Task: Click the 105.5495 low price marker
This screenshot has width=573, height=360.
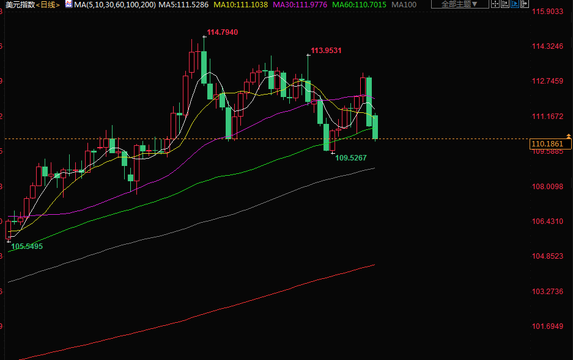Action: 27,247
